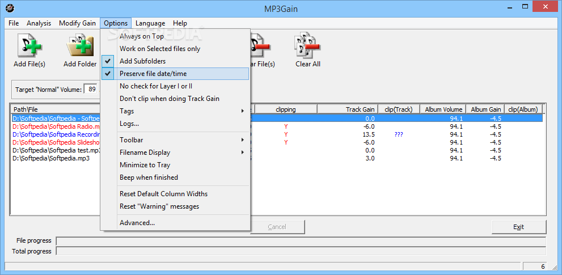This screenshot has width=562, height=275.
Task: Select the highlighted Softpedia - Softpedia file row
Action: point(56,119)
